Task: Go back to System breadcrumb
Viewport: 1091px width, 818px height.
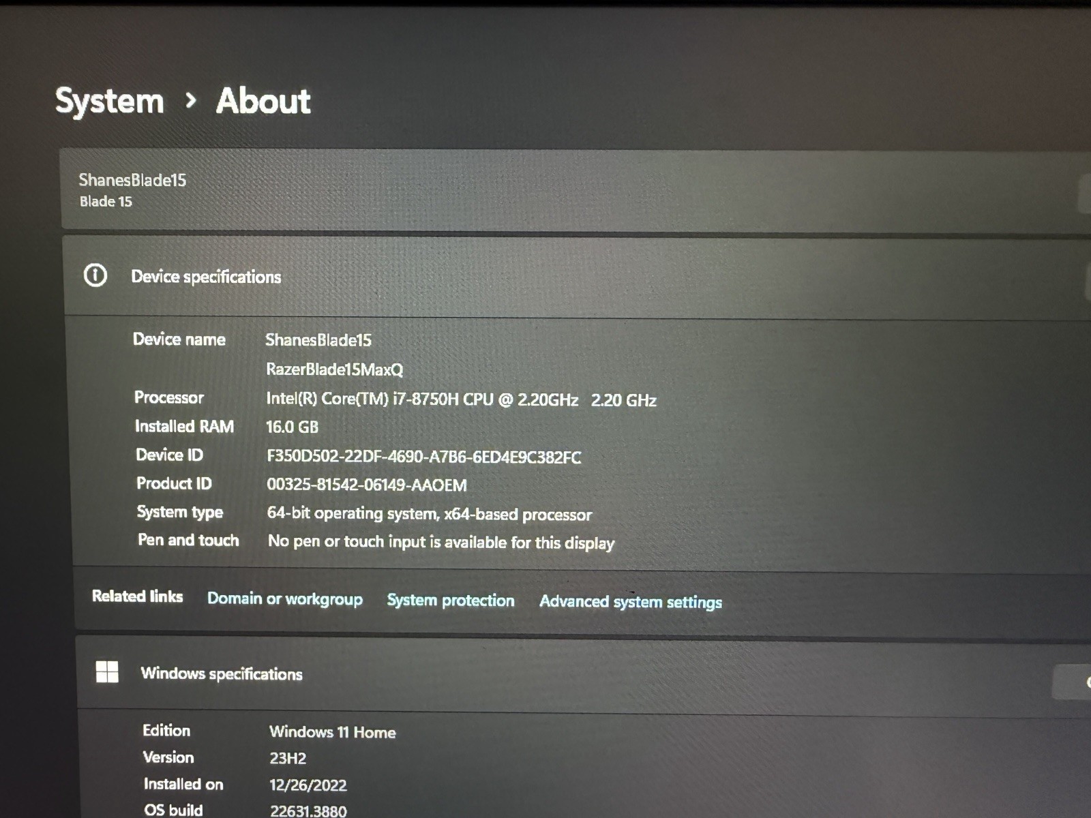Action: (110, 101)
